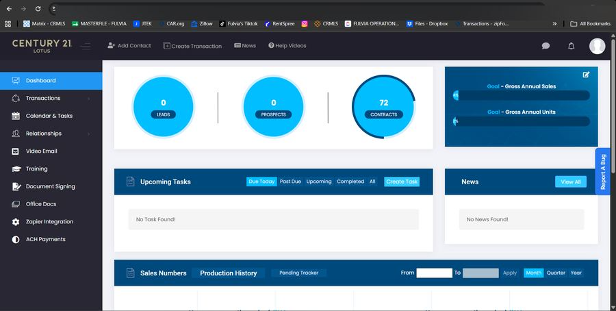Select the Year view toggle
This screenshot has height=311, width=616.
click(576, 273)
